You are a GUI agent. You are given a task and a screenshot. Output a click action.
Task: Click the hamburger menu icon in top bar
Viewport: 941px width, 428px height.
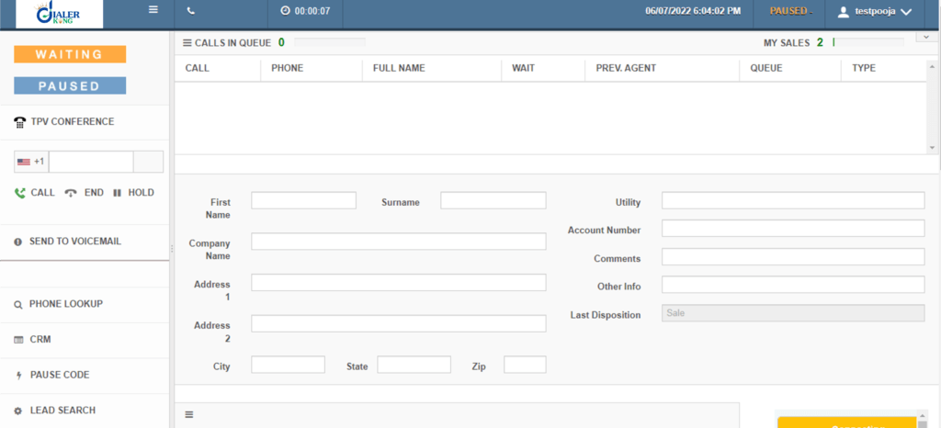(153, 11)
